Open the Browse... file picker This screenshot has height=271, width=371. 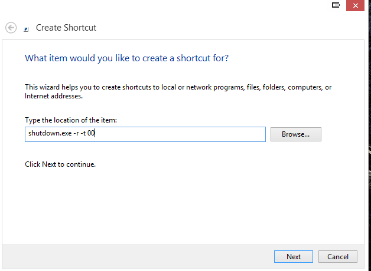296,134
